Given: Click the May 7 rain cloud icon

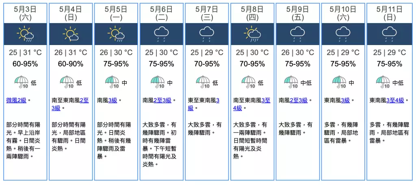Looking at the screenshot, I should [x=207, y=34].
